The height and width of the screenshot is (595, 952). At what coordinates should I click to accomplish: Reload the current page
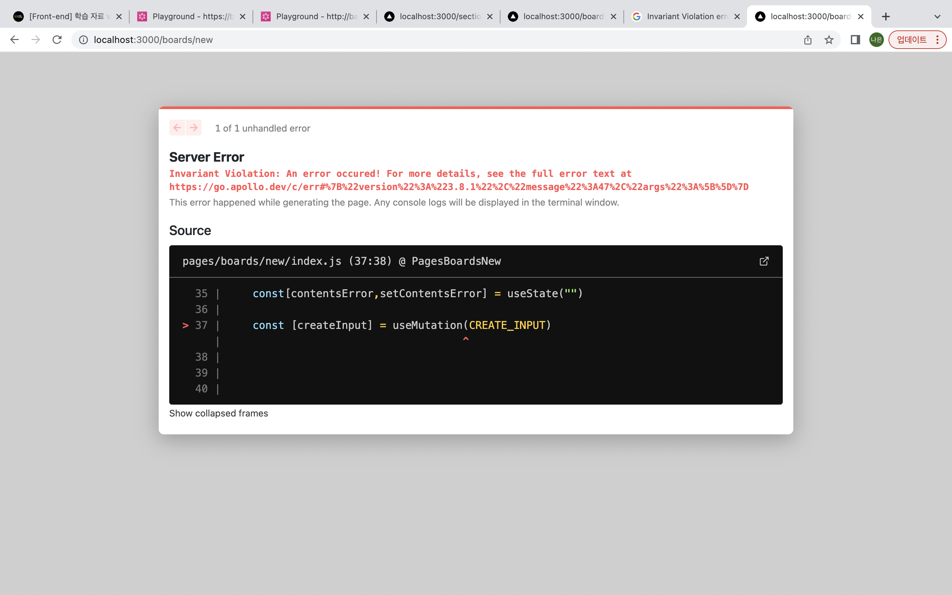tap(57, 40)
